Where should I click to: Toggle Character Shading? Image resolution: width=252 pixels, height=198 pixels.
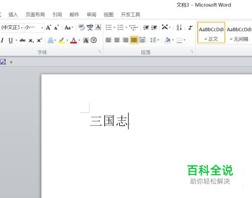coord(86,40)
